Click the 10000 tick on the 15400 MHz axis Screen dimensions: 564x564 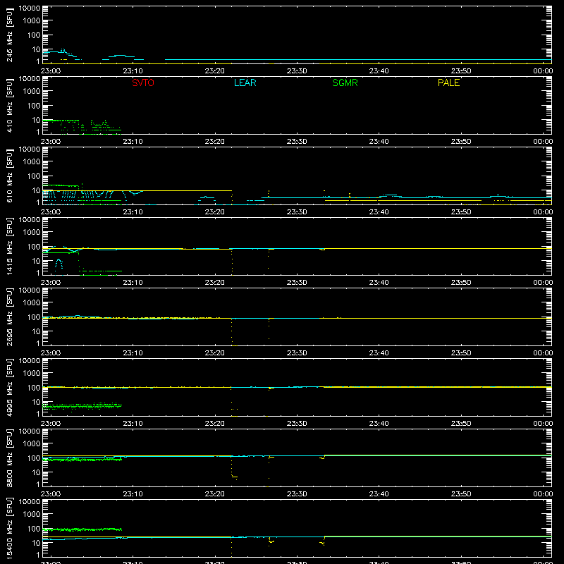30,502
